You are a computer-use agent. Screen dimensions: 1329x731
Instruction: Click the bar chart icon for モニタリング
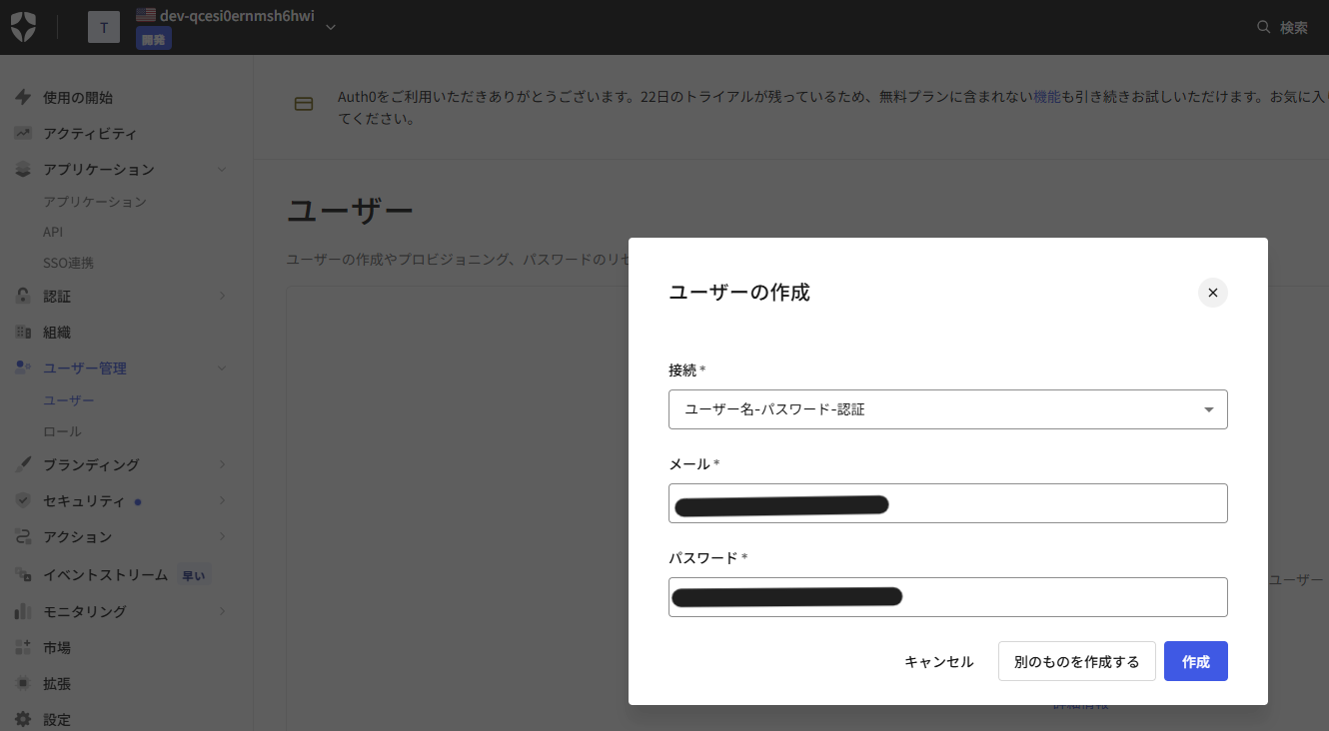point(23,610)
